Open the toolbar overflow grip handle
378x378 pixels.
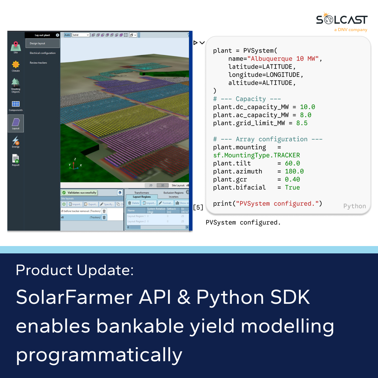139,35
